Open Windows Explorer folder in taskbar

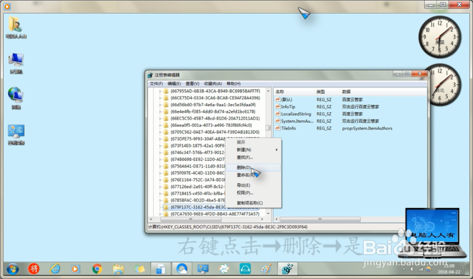pos(118,269)
